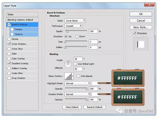Toggle the Preview checkbox

tap(135, 33)
